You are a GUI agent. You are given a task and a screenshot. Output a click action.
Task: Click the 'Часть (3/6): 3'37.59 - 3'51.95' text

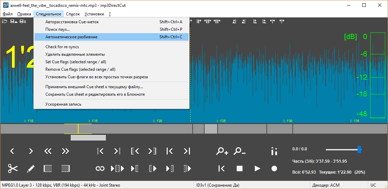[319, 161]
